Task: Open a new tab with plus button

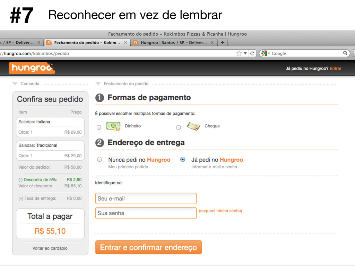Action: click(223, 43)
